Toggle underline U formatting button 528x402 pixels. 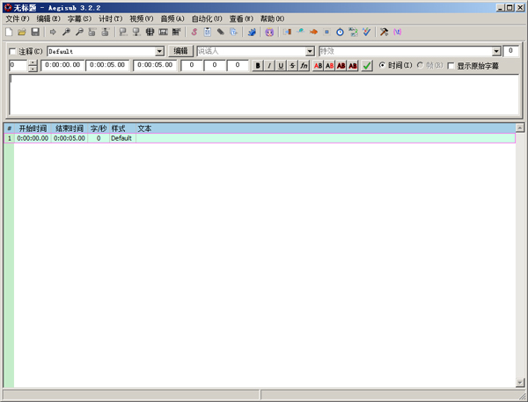point(281,65)
